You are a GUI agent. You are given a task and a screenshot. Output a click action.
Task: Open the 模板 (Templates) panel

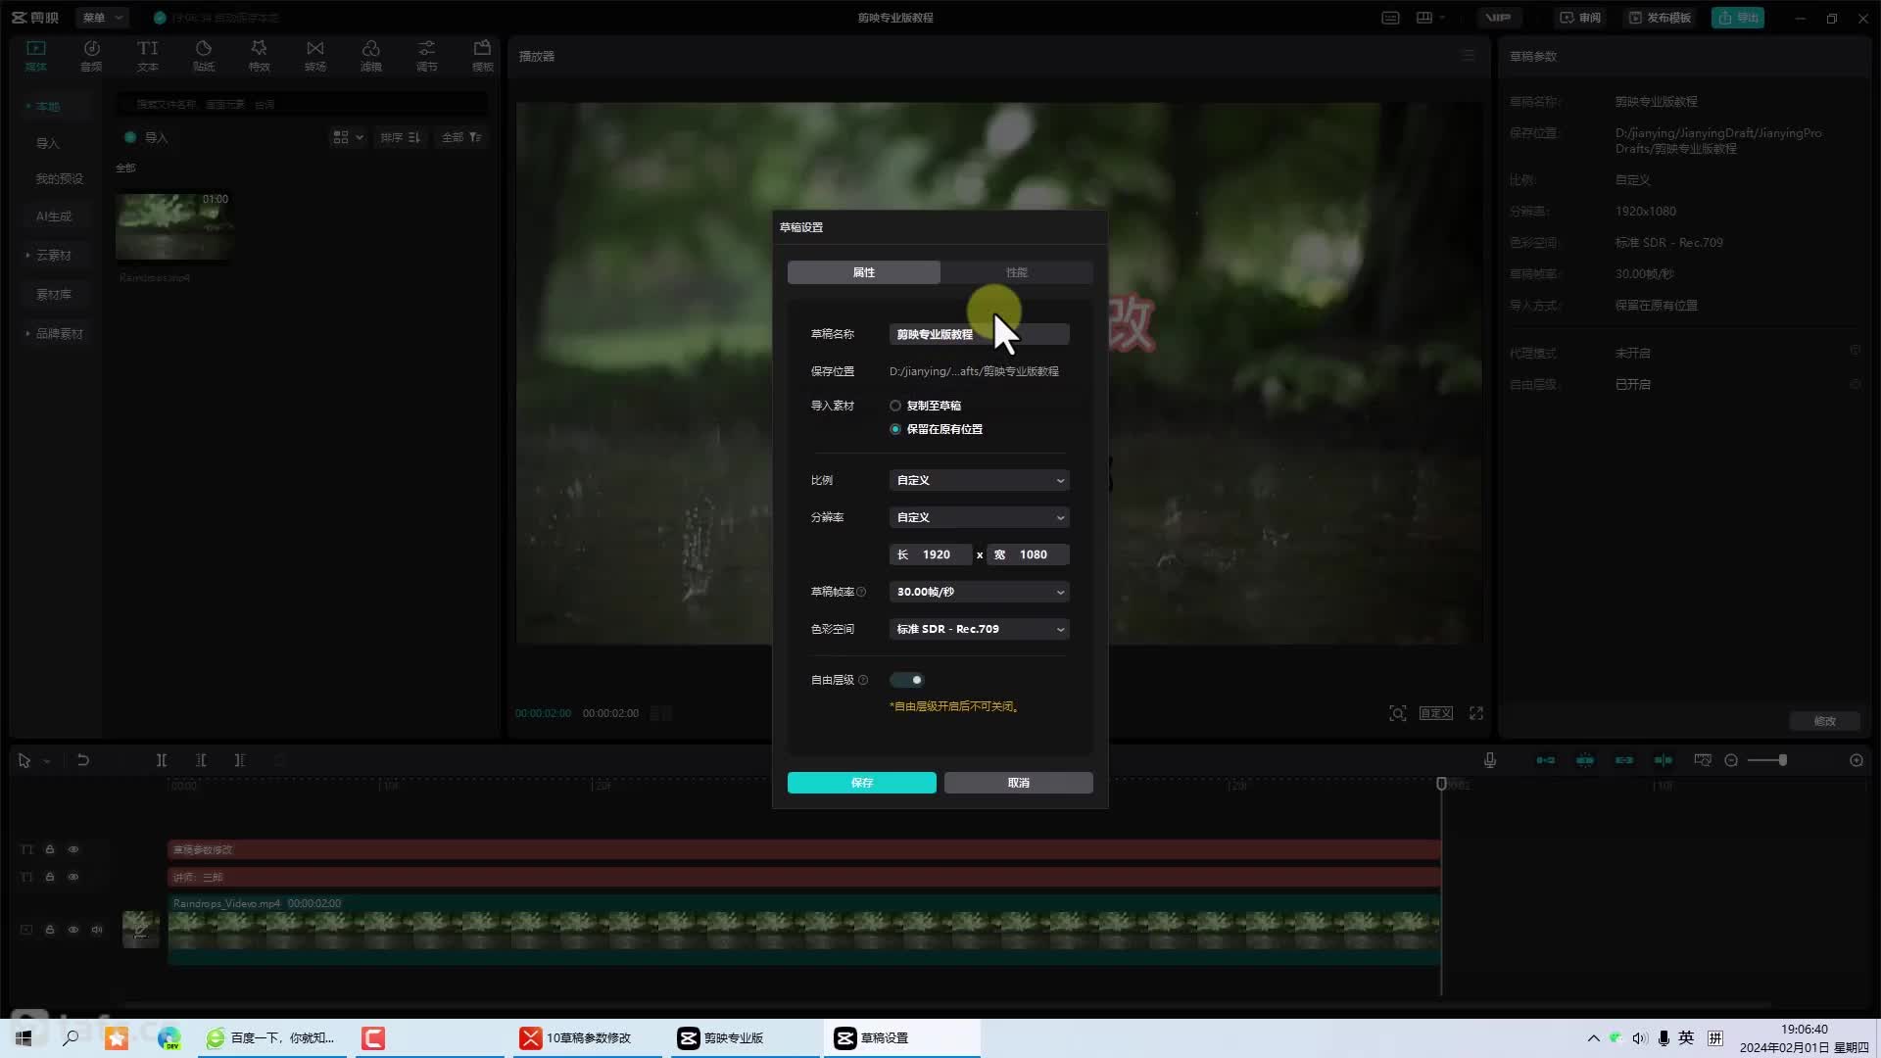point(482,56)
